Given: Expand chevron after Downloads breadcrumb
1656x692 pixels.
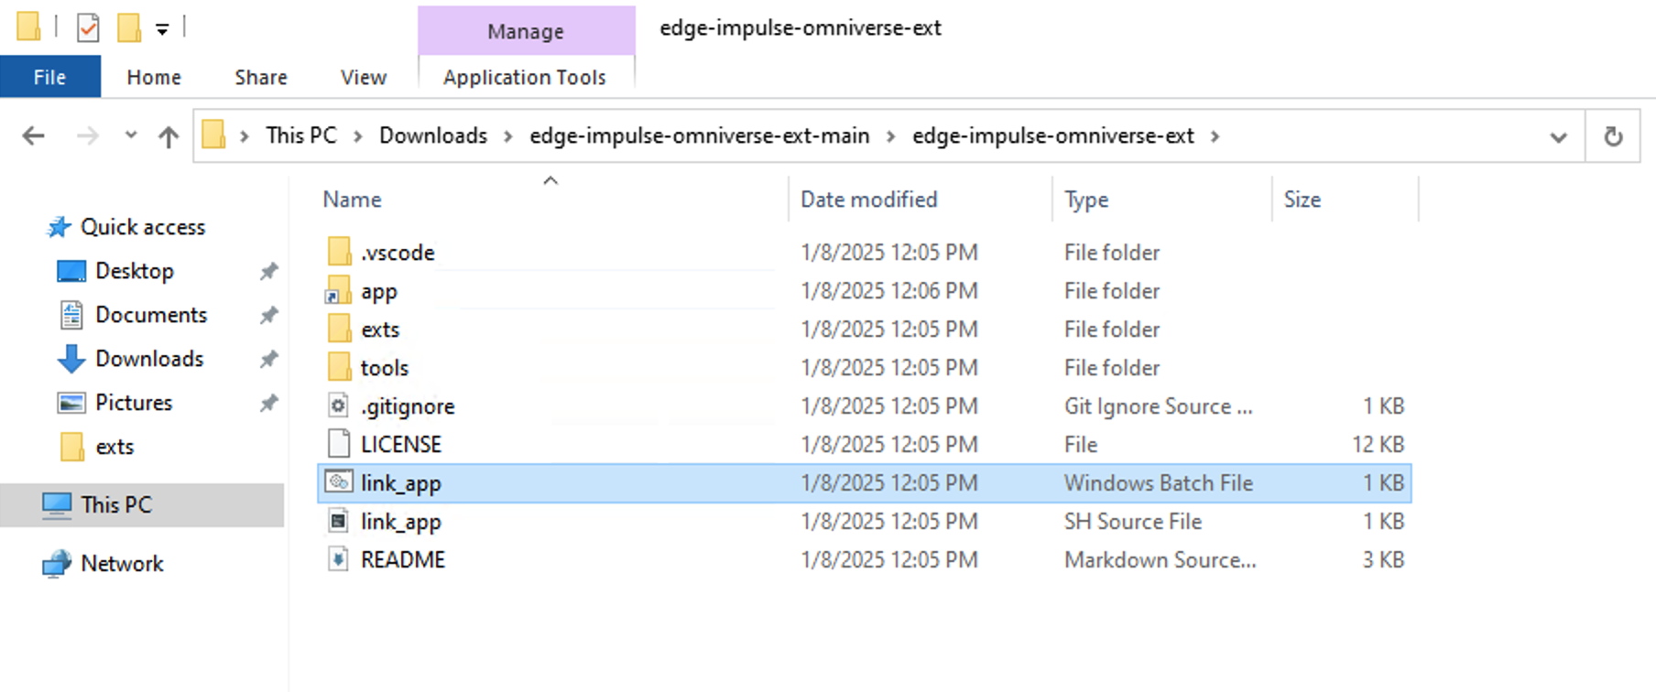Looking at the screenshot, I should pos(508,136).
